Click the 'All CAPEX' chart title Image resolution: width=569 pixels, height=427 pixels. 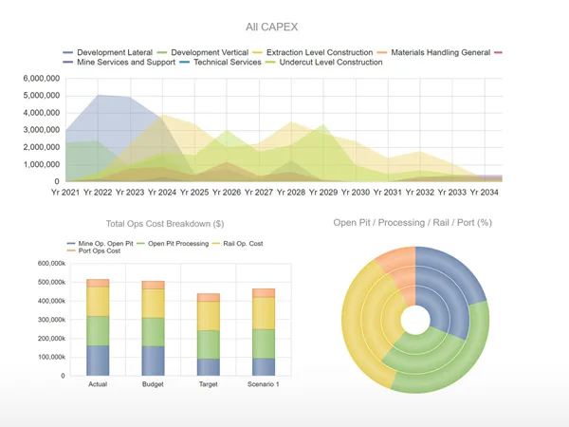[272, 27]
